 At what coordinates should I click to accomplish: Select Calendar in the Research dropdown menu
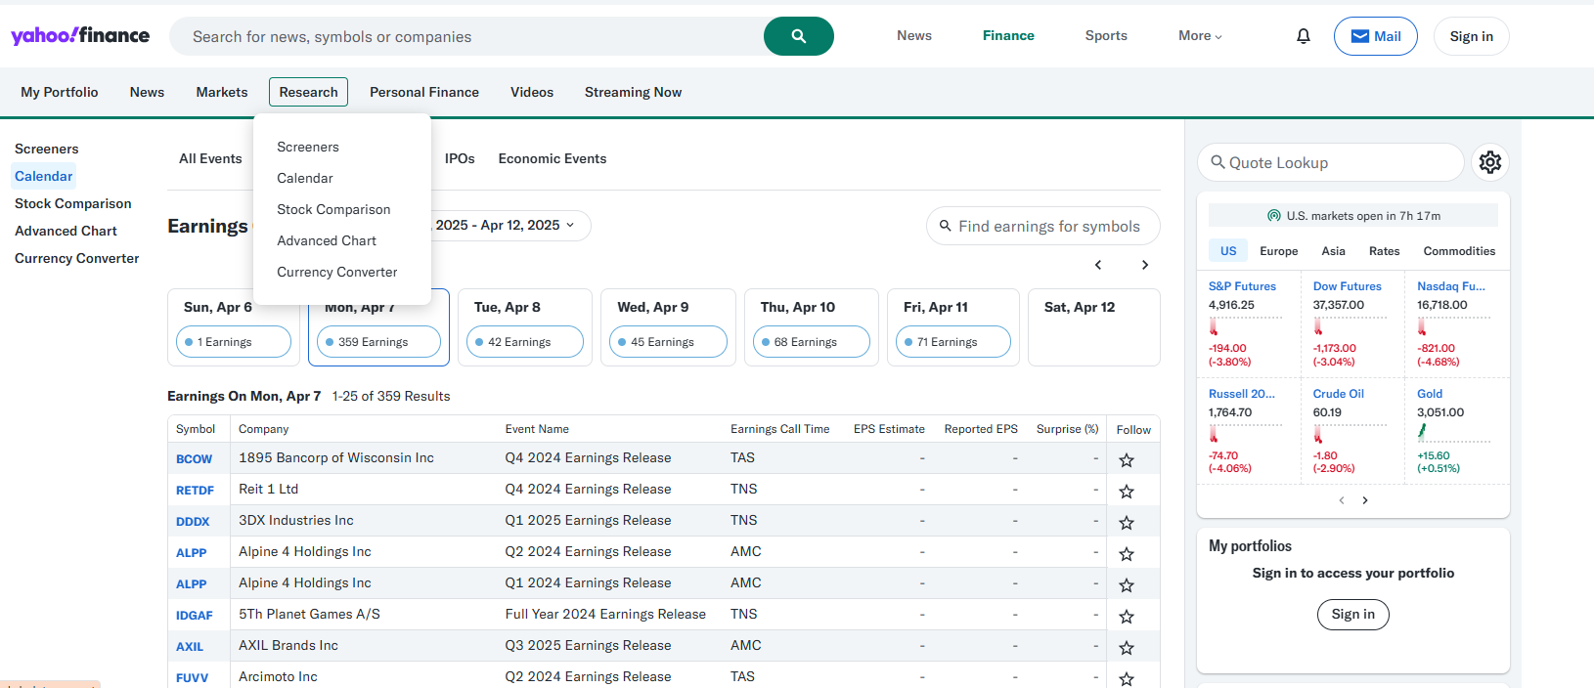pos(305,178)
